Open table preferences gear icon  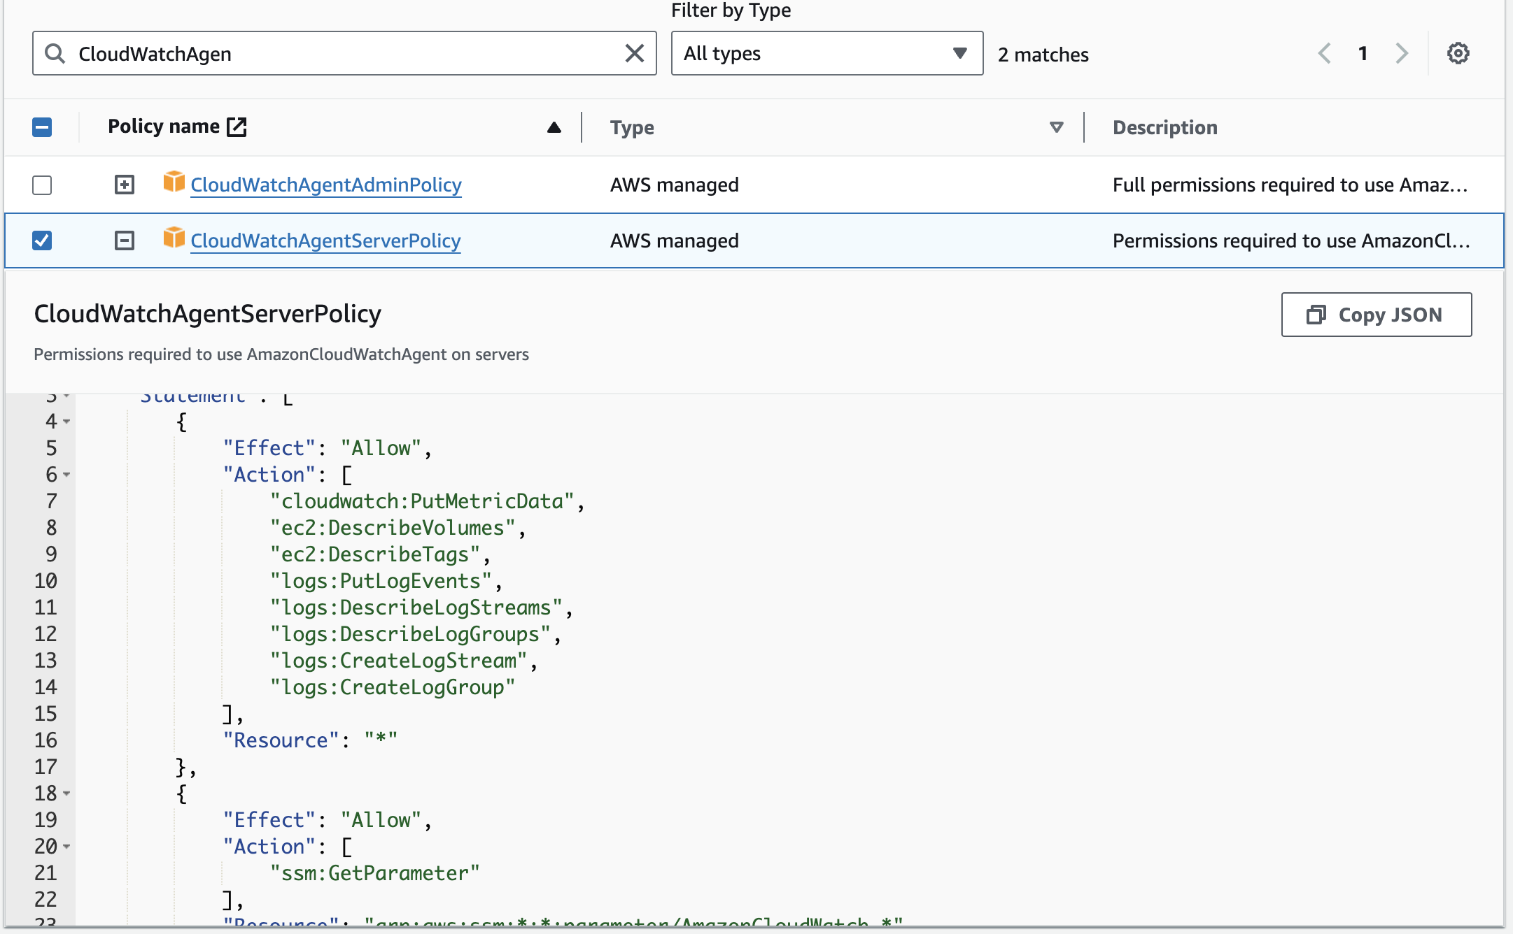click(1458, 53)
